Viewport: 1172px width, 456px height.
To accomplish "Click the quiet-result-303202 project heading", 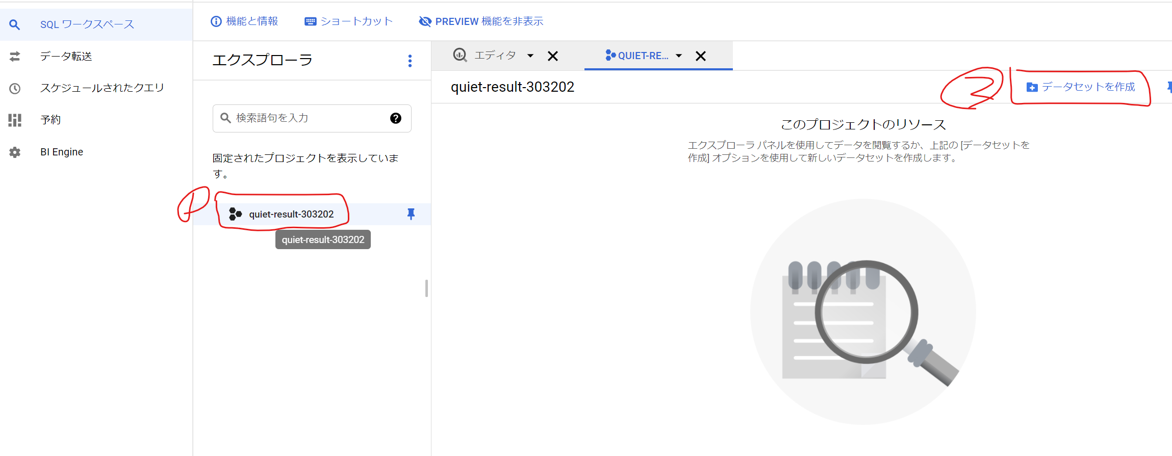I will tap(513, 87).
